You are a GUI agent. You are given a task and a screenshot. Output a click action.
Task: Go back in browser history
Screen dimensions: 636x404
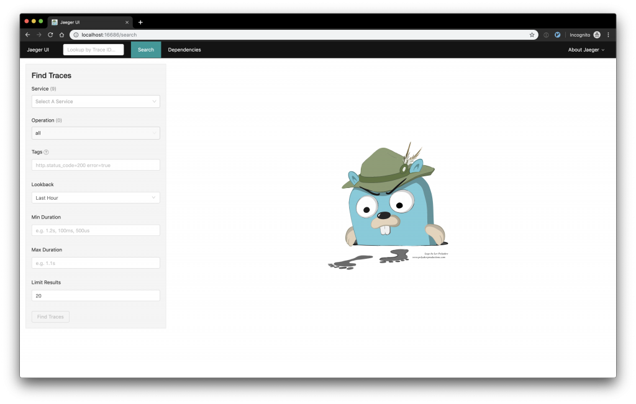(x=27, y=35)
